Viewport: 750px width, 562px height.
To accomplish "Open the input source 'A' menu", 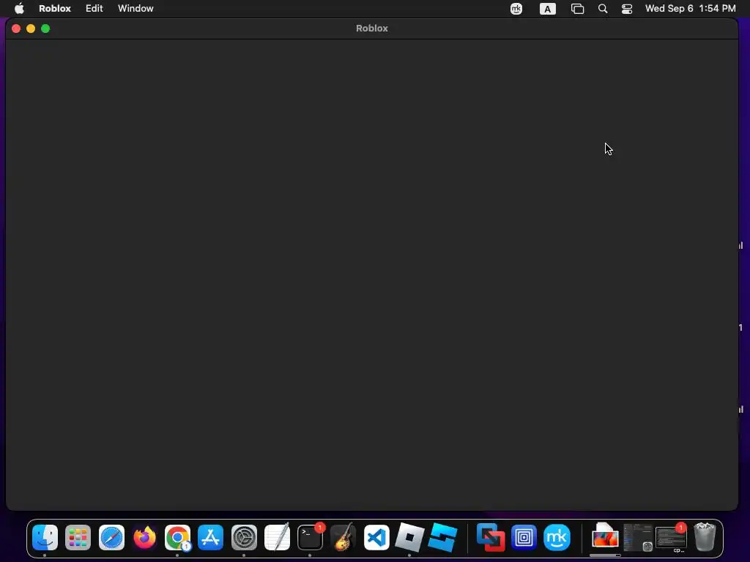I will coord(548,9).
